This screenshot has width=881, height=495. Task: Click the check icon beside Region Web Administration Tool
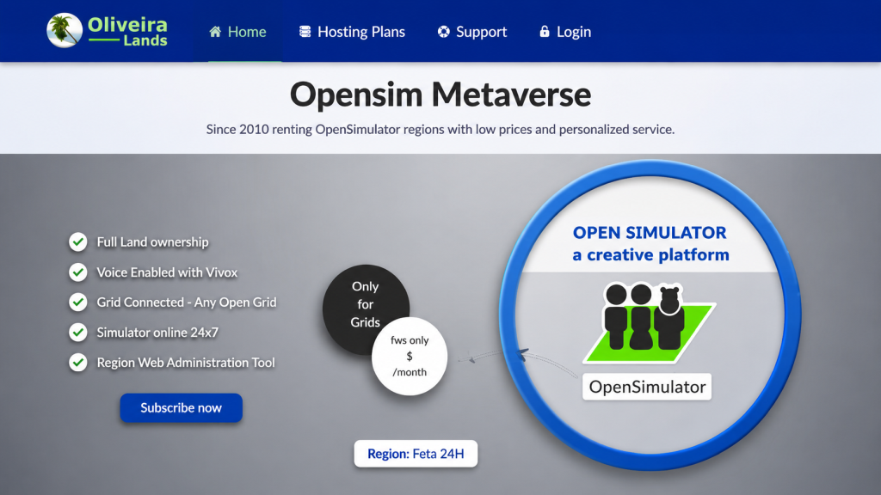click(x=78, y=363)
